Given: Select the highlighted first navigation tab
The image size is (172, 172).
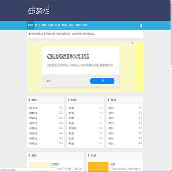Looking at the screenshot, I should tap(31, 25).
